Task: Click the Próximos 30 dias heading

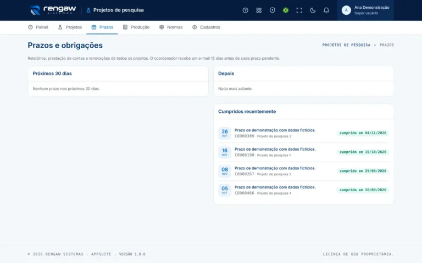Action: point(52,73)
